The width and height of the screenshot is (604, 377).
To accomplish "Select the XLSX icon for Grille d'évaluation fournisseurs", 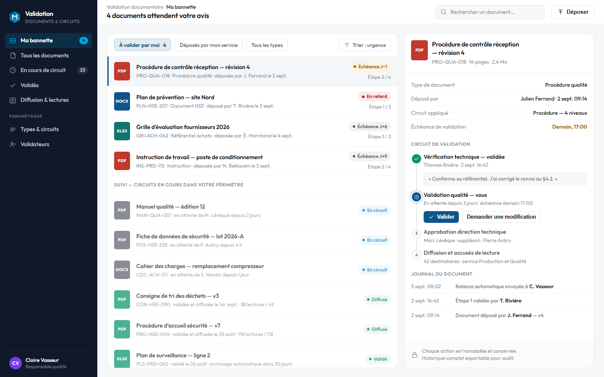I will tap(122, 131).
